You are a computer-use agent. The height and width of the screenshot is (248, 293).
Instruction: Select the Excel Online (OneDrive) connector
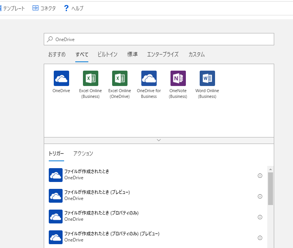coord(119,84)
